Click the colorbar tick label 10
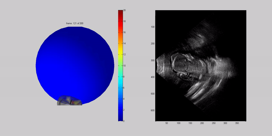 (125, 65)
